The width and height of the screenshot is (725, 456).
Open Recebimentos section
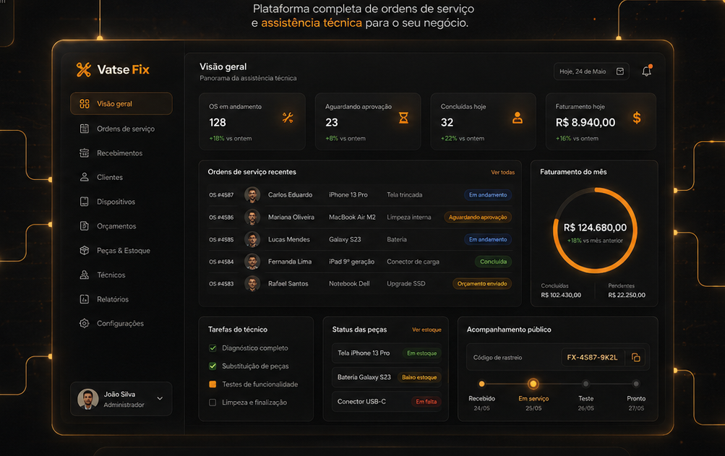click(121, 153)
